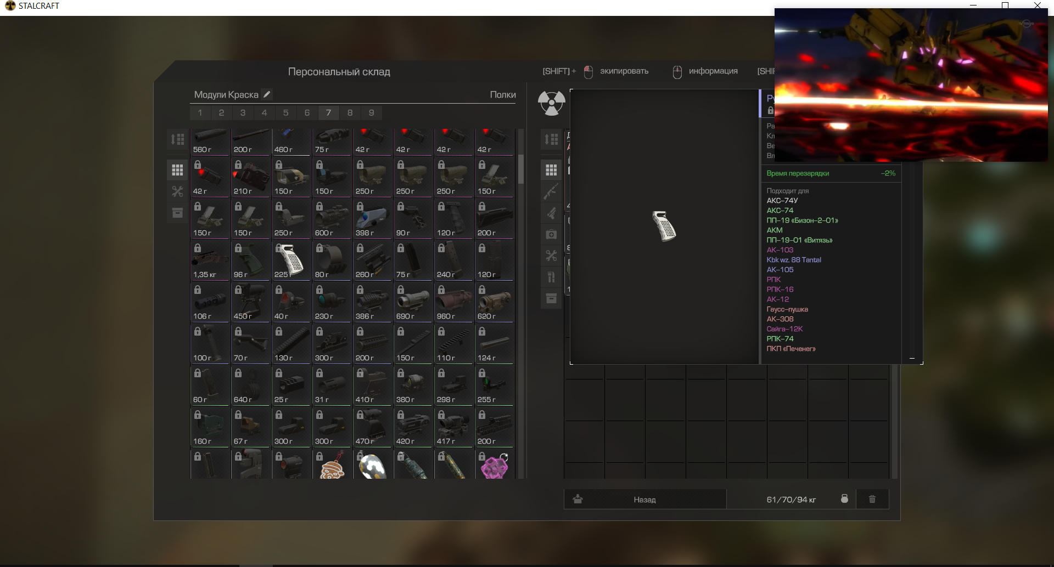This screenshot has width=1054, height=567.
Task: Open the Полки shelves list
Action: [x=502, y=95]
